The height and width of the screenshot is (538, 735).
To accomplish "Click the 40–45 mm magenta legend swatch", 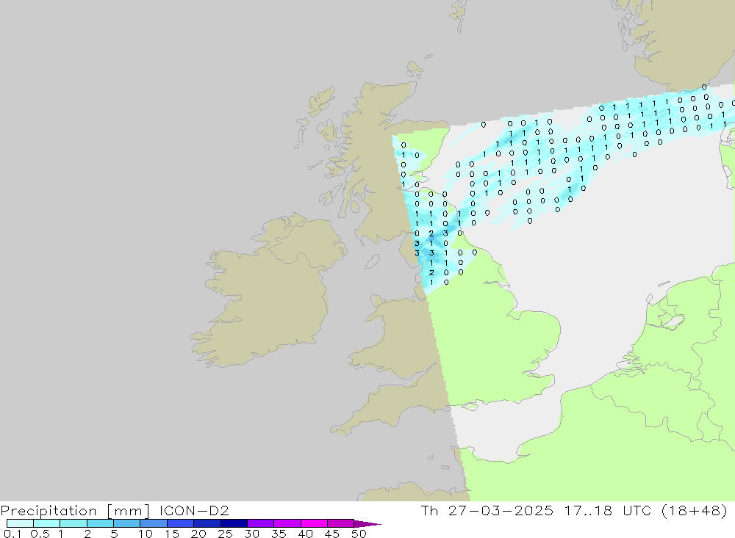I will pos(314,523).
